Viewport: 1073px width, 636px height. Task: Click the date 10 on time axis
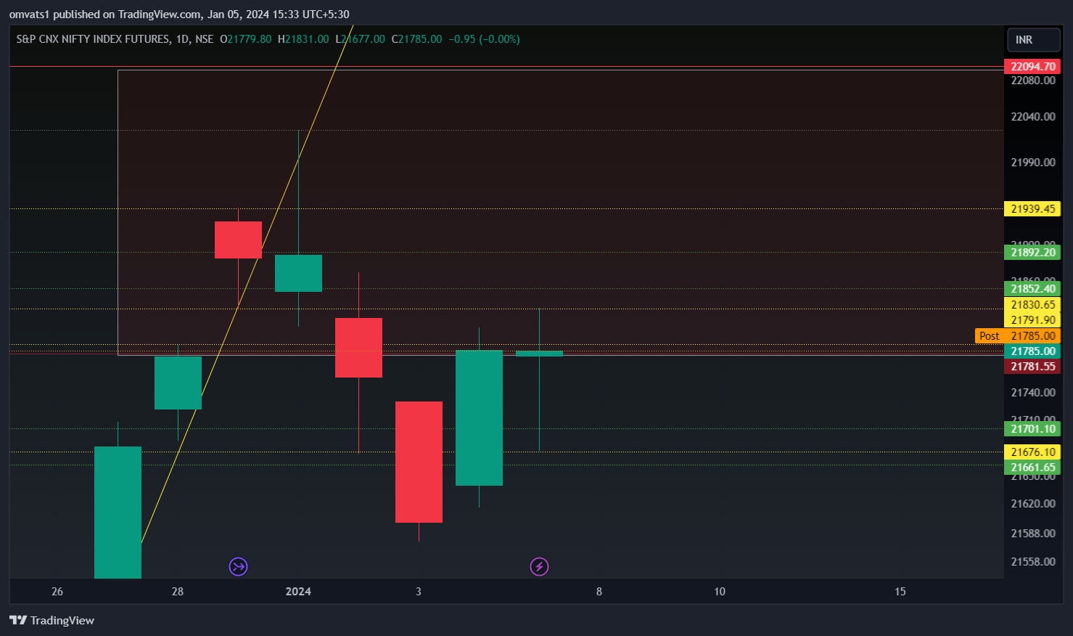click(x=720, y=592)
